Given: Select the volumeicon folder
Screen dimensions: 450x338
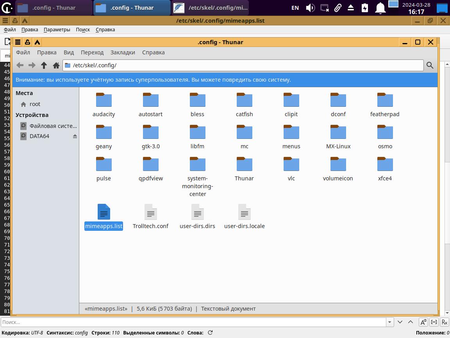Looking at the screenshot, I should tap(338, 169).
